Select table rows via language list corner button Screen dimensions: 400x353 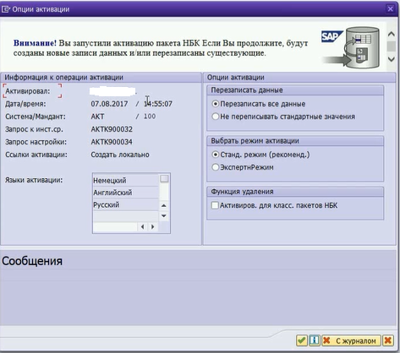(164, 179)
